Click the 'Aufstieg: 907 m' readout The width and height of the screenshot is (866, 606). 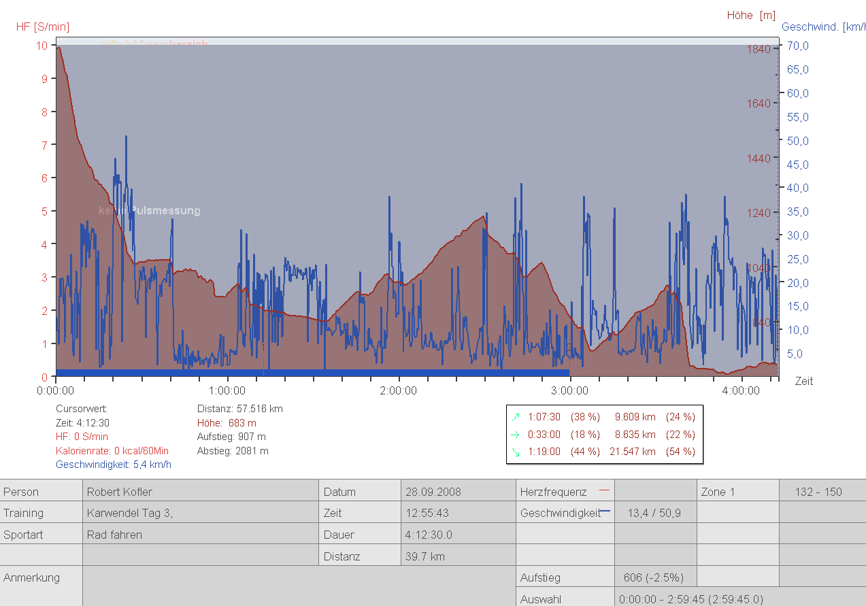tap(231, 437)
